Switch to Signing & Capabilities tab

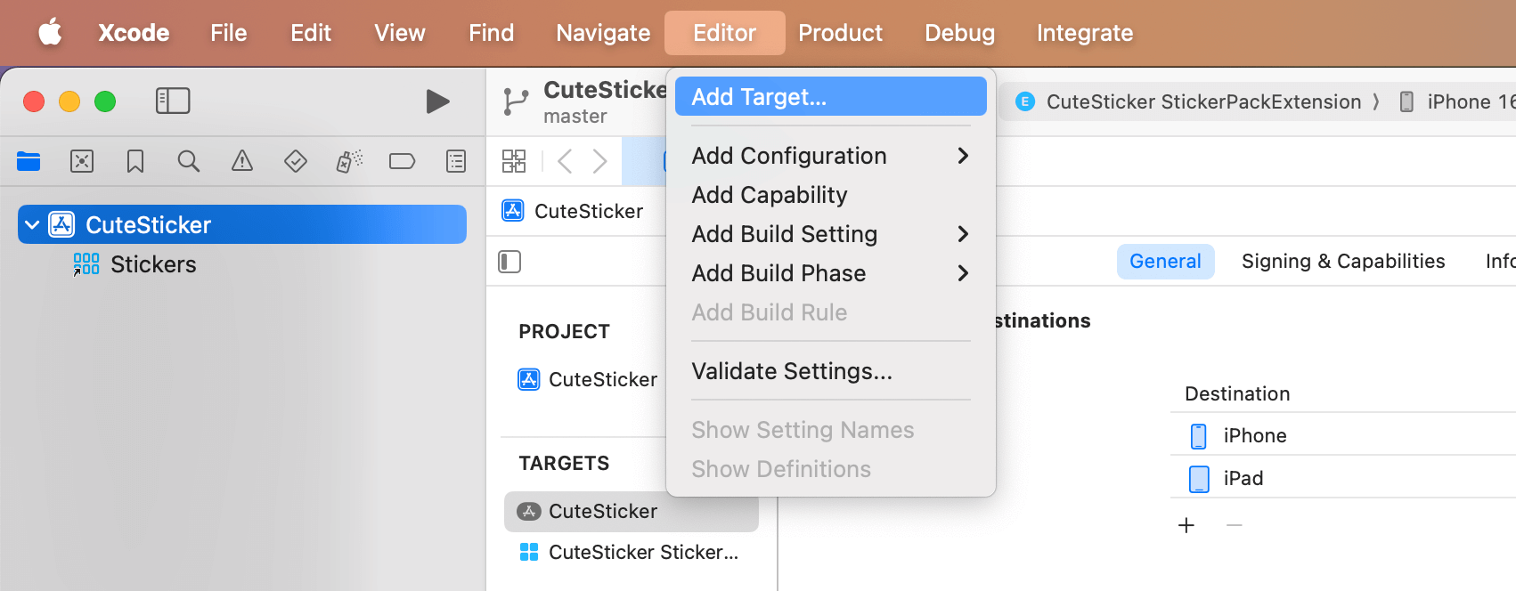[x=1342, y=262]
